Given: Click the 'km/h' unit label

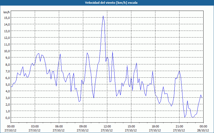Looking at the screenshot, I should coord(7,13).
